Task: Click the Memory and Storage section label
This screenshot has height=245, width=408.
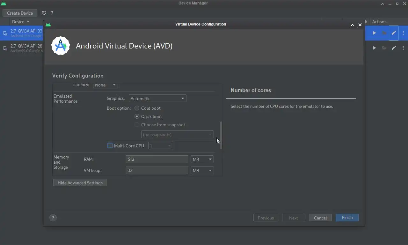Action: point(61,162)
